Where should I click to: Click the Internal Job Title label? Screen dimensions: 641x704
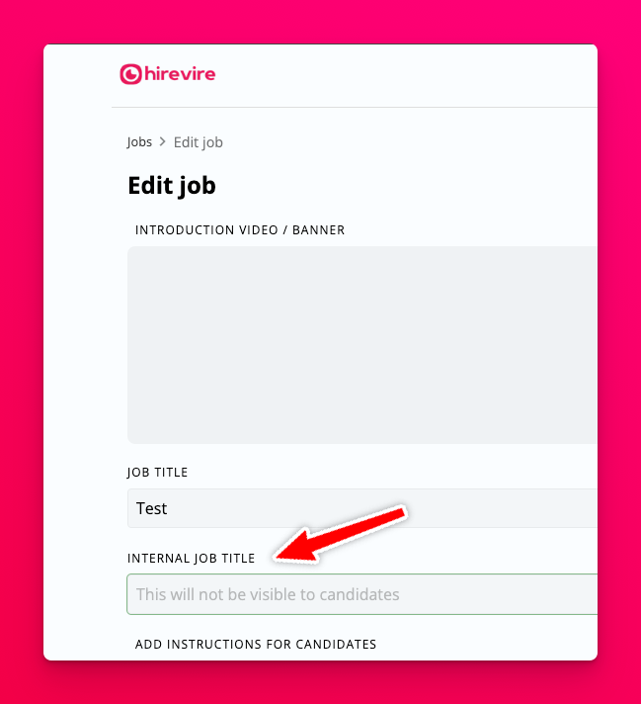(x=191, y=558)
